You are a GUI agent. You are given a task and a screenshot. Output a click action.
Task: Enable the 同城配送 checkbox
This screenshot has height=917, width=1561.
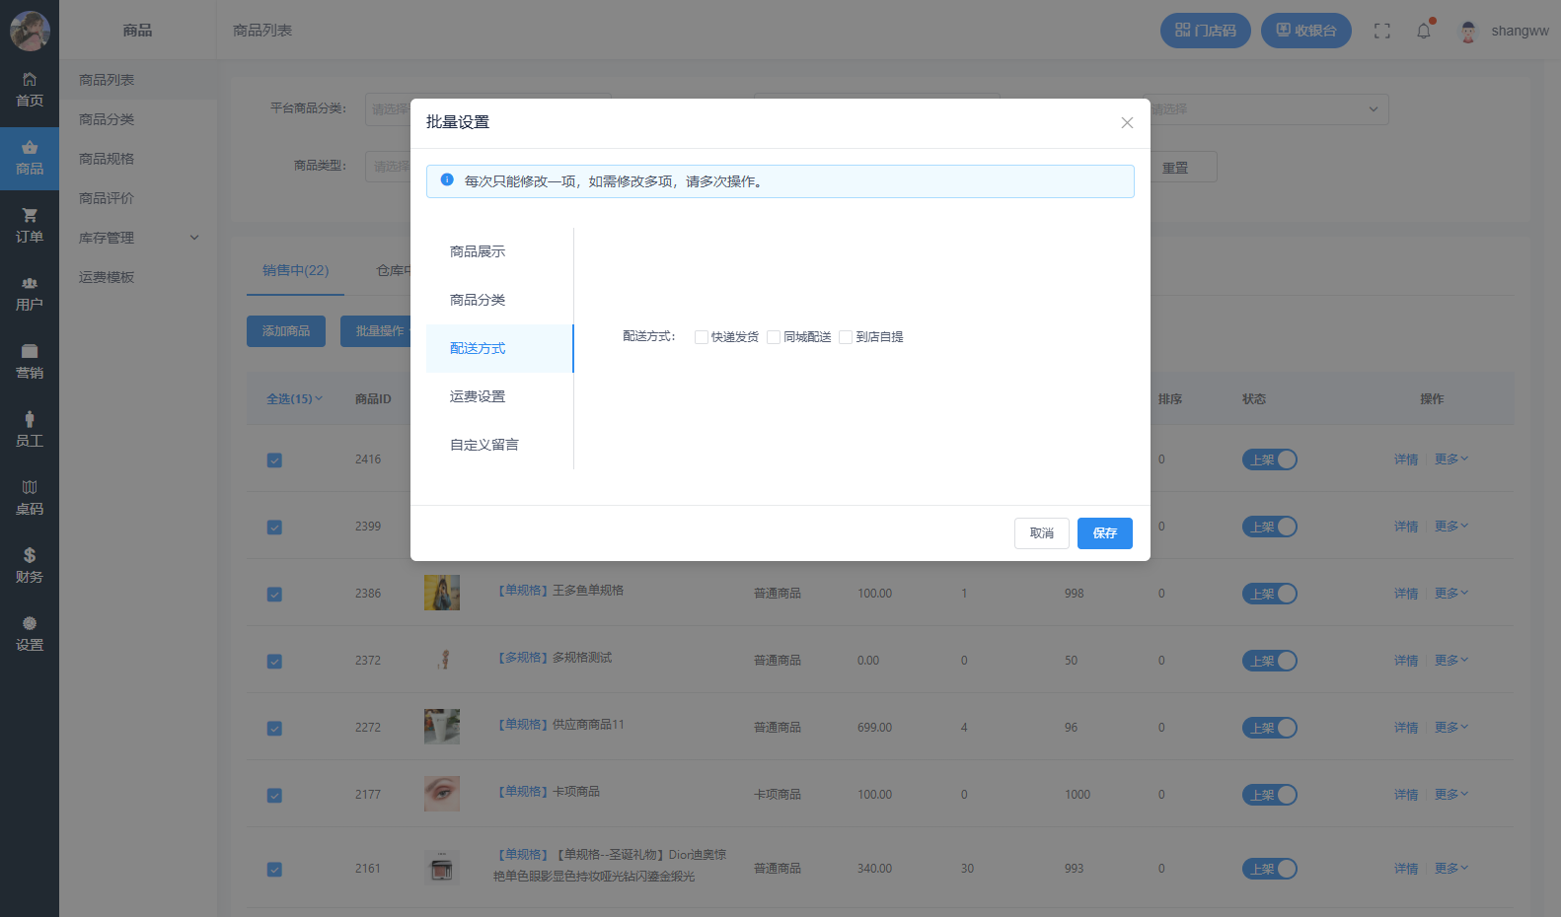(x=774, y=337)
